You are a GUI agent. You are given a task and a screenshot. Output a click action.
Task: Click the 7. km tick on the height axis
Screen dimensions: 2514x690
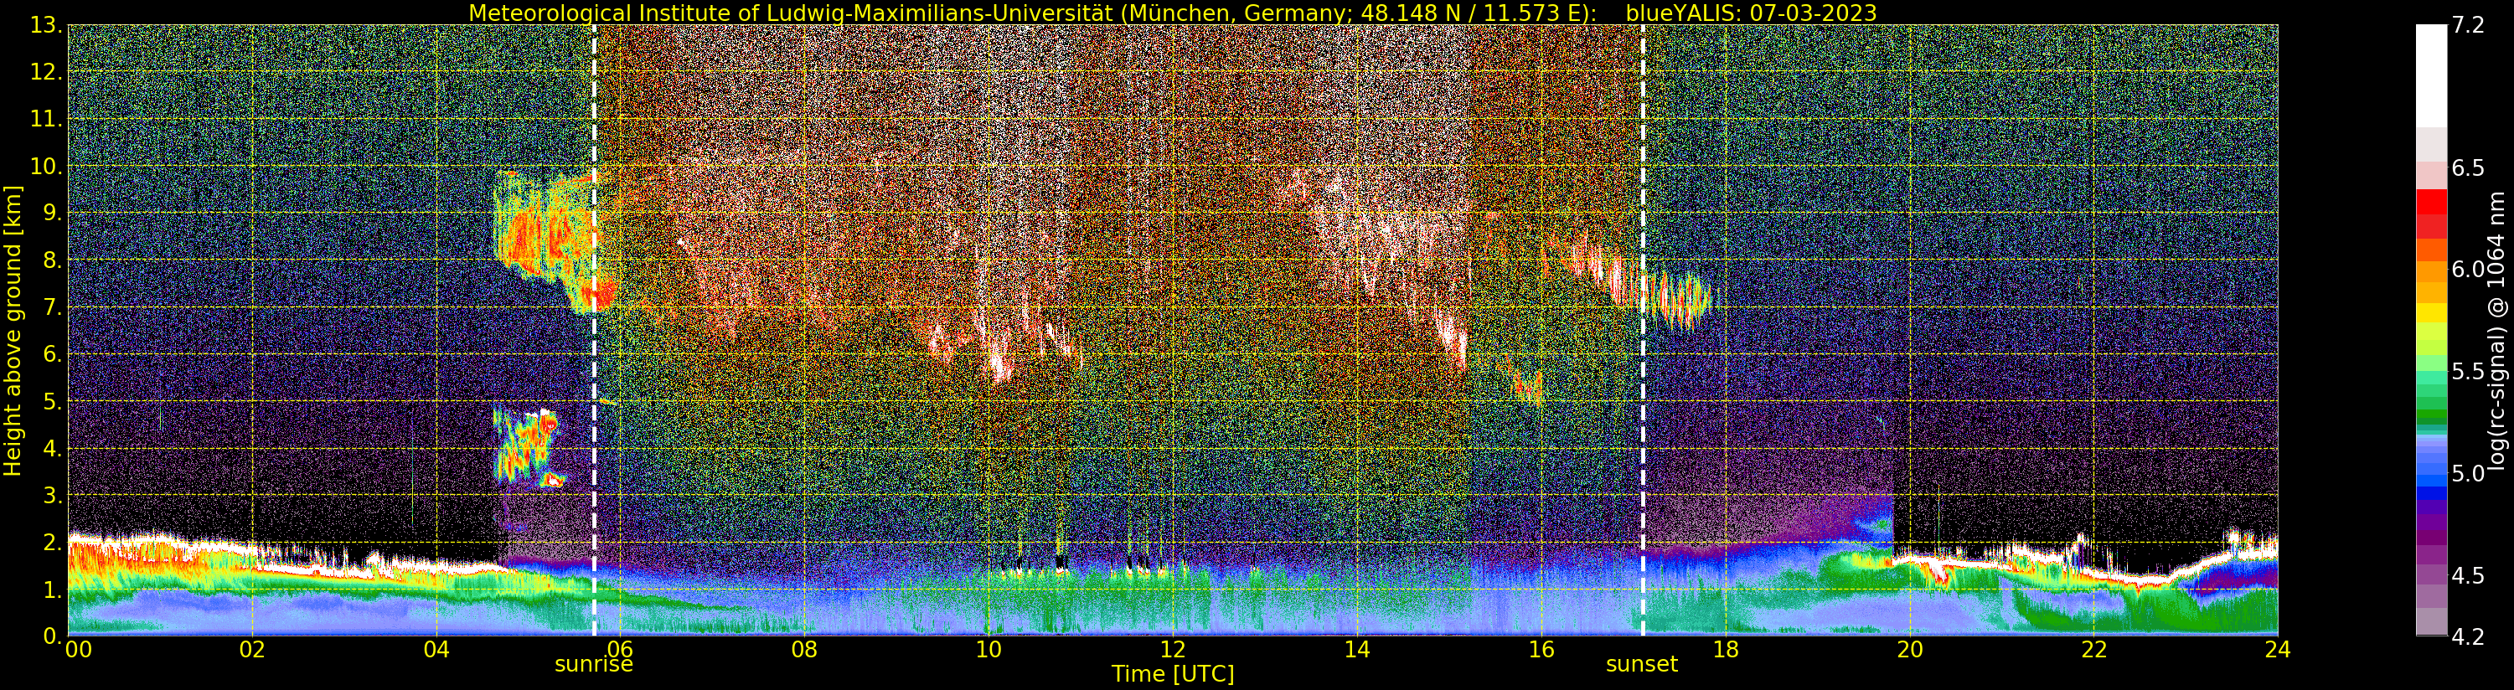(54, 307)
